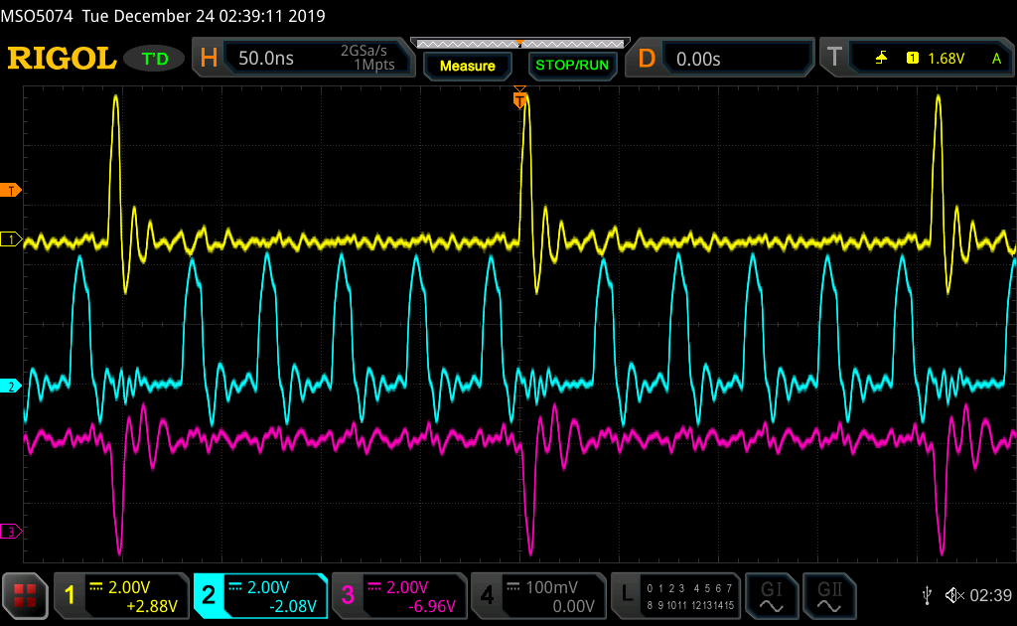Viewport: 1017px width, 626px height.
Task: Click the RIGOL logo
Action: coord(62,59)
